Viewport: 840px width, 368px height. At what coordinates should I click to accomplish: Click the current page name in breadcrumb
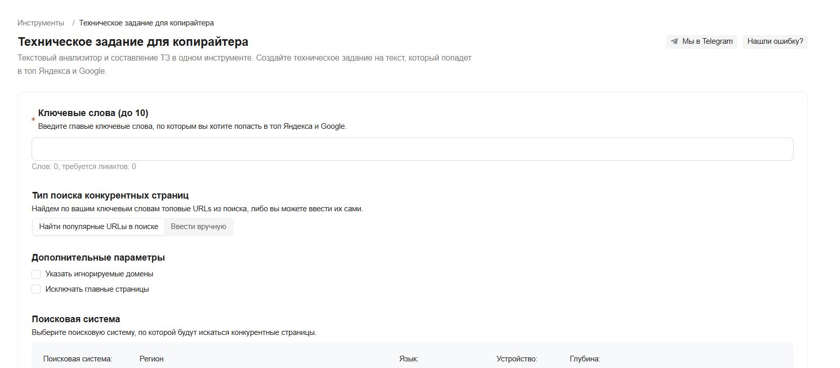click(x=146, y=23)
